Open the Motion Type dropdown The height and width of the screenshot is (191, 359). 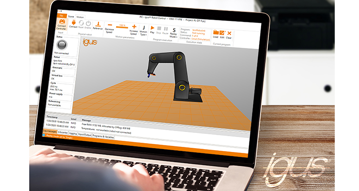(143, 31)
